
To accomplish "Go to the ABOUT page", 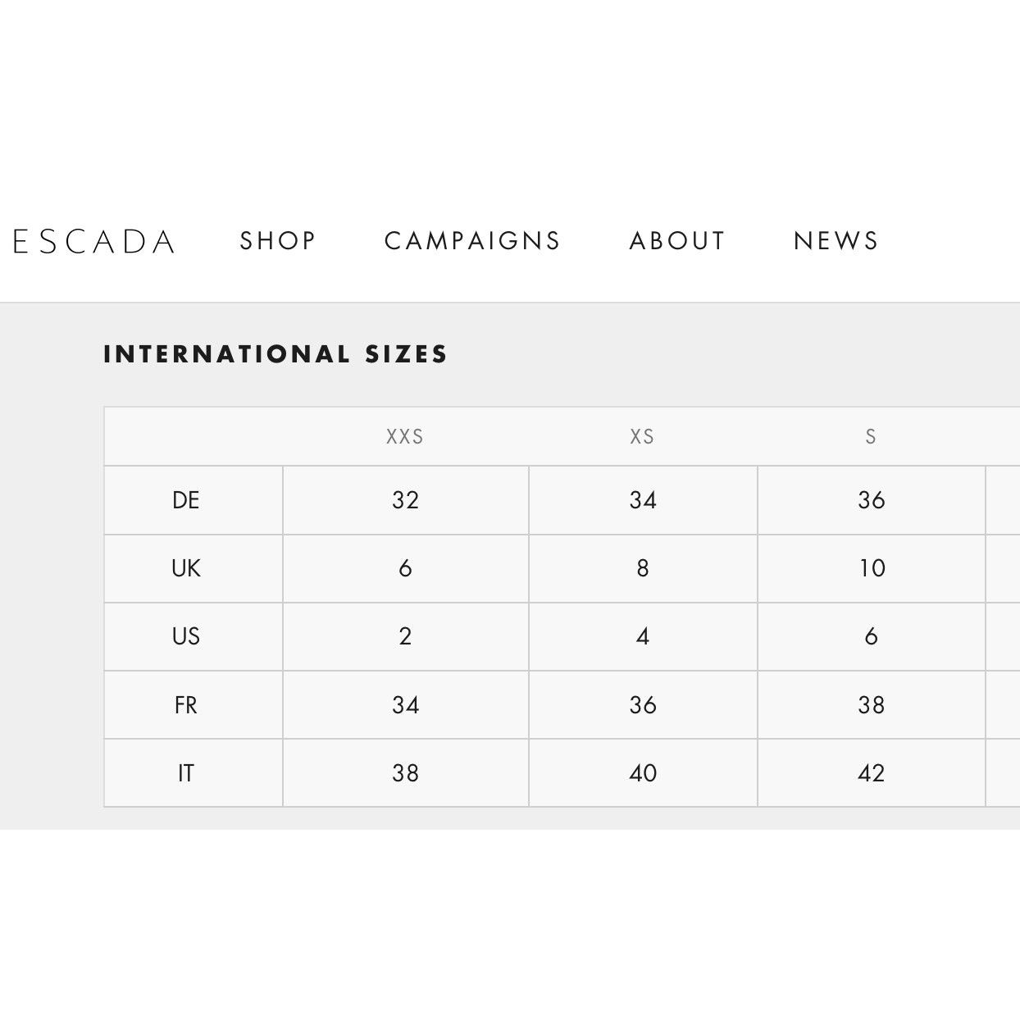I will pyautogui.click(x=677, y=240).
